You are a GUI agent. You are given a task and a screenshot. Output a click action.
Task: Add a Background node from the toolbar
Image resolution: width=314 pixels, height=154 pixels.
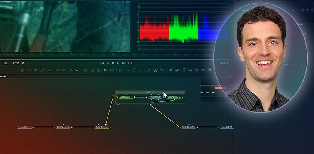coord(22,70)
